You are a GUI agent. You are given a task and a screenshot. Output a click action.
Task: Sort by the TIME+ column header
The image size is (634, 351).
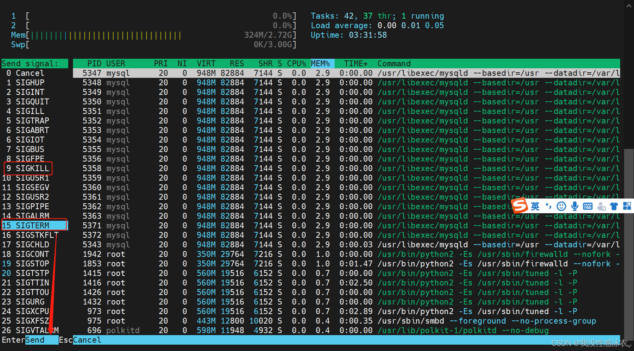point(356,64)
